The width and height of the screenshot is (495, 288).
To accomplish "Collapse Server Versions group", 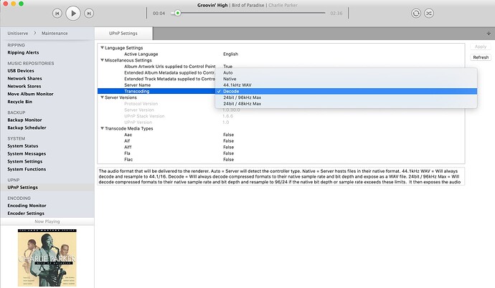I will [x=102, y=97].
